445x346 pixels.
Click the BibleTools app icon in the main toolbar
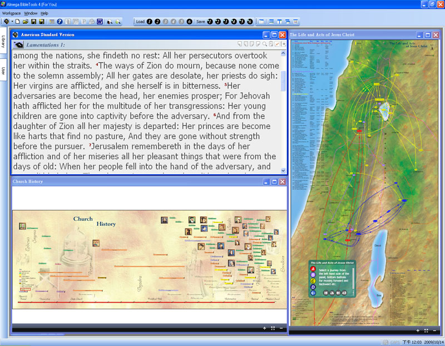tap(7, 22)
